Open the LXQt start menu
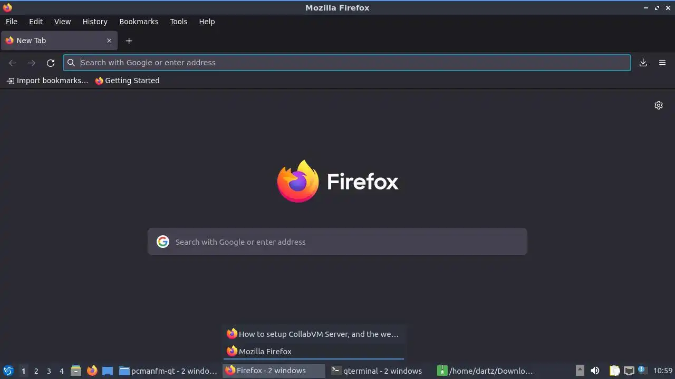 (8, 371)
